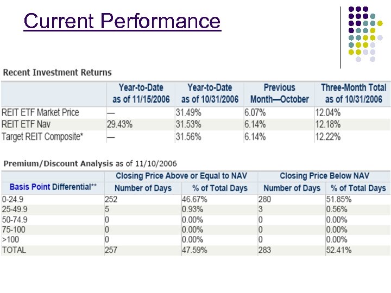Click the 29.43% value in REIT ETF Nav row
Screen dimensions: 391x293
tap(119, 124)
